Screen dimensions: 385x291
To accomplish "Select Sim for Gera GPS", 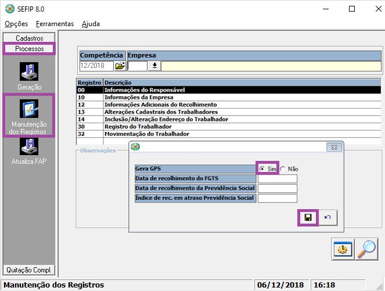I will click(x=262, y=169).
